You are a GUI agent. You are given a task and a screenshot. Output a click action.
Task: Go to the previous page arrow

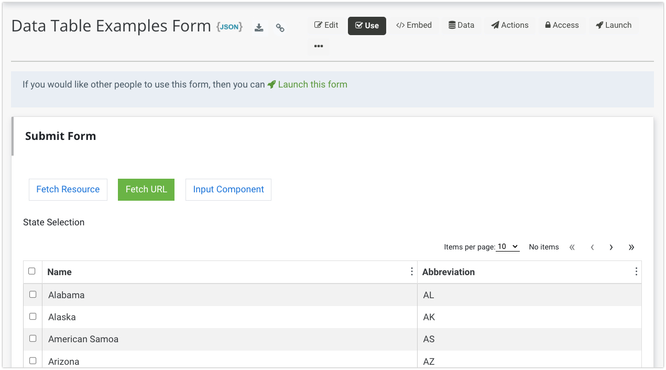pyautogui.click(x=592, y=247)
